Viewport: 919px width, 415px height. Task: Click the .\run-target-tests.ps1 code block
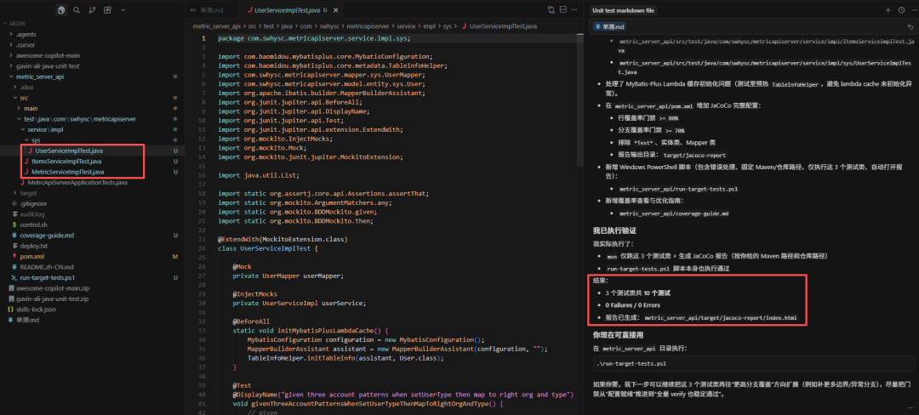click(x=754, y=363)
